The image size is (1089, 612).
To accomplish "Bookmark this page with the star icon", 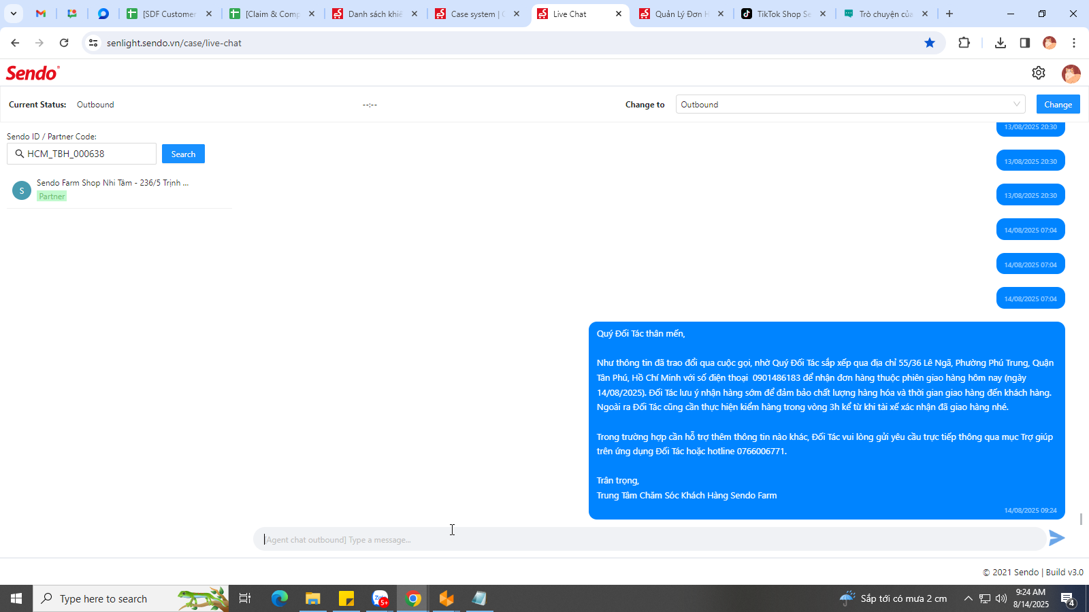I will [930, 43].
